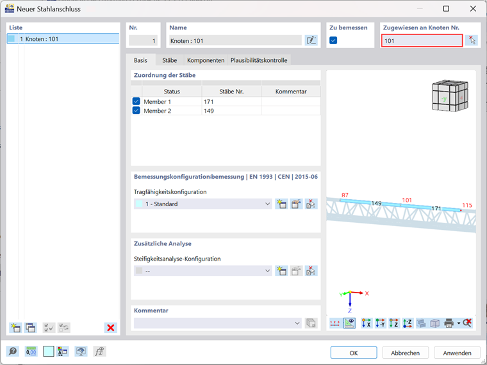The image size is (487, 365).
Task: Set view in negative Y direction
Action: pos(380,323)
